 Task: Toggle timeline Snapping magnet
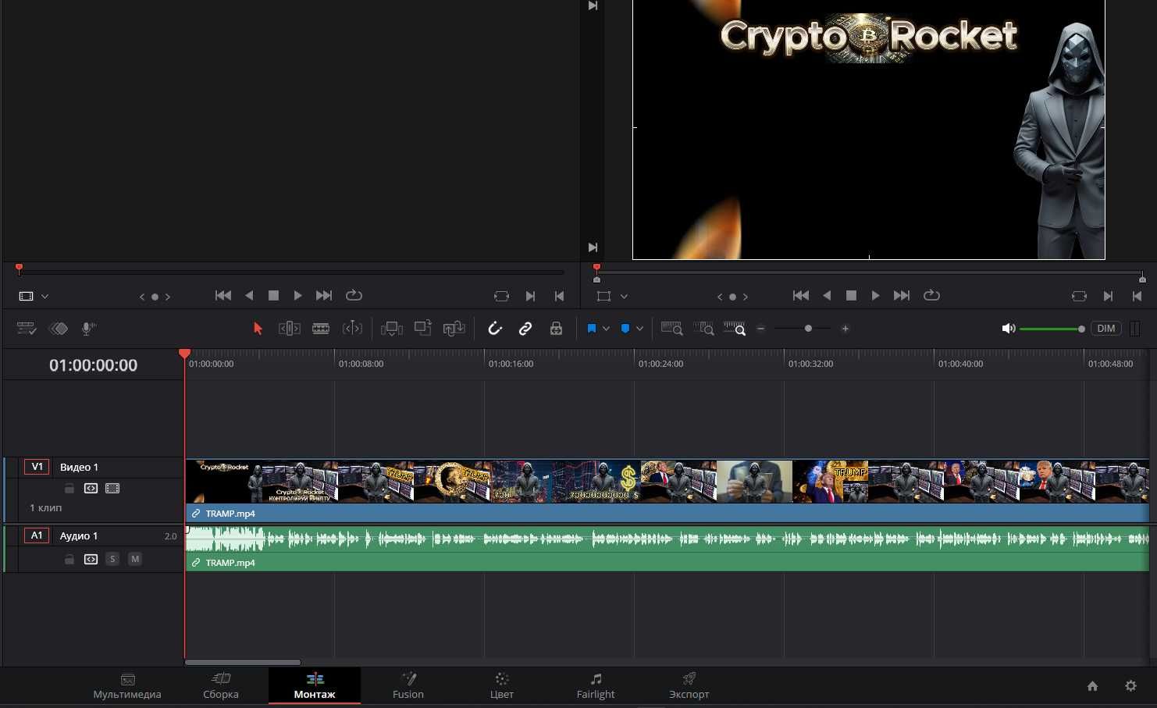click(x=495, y=329)
